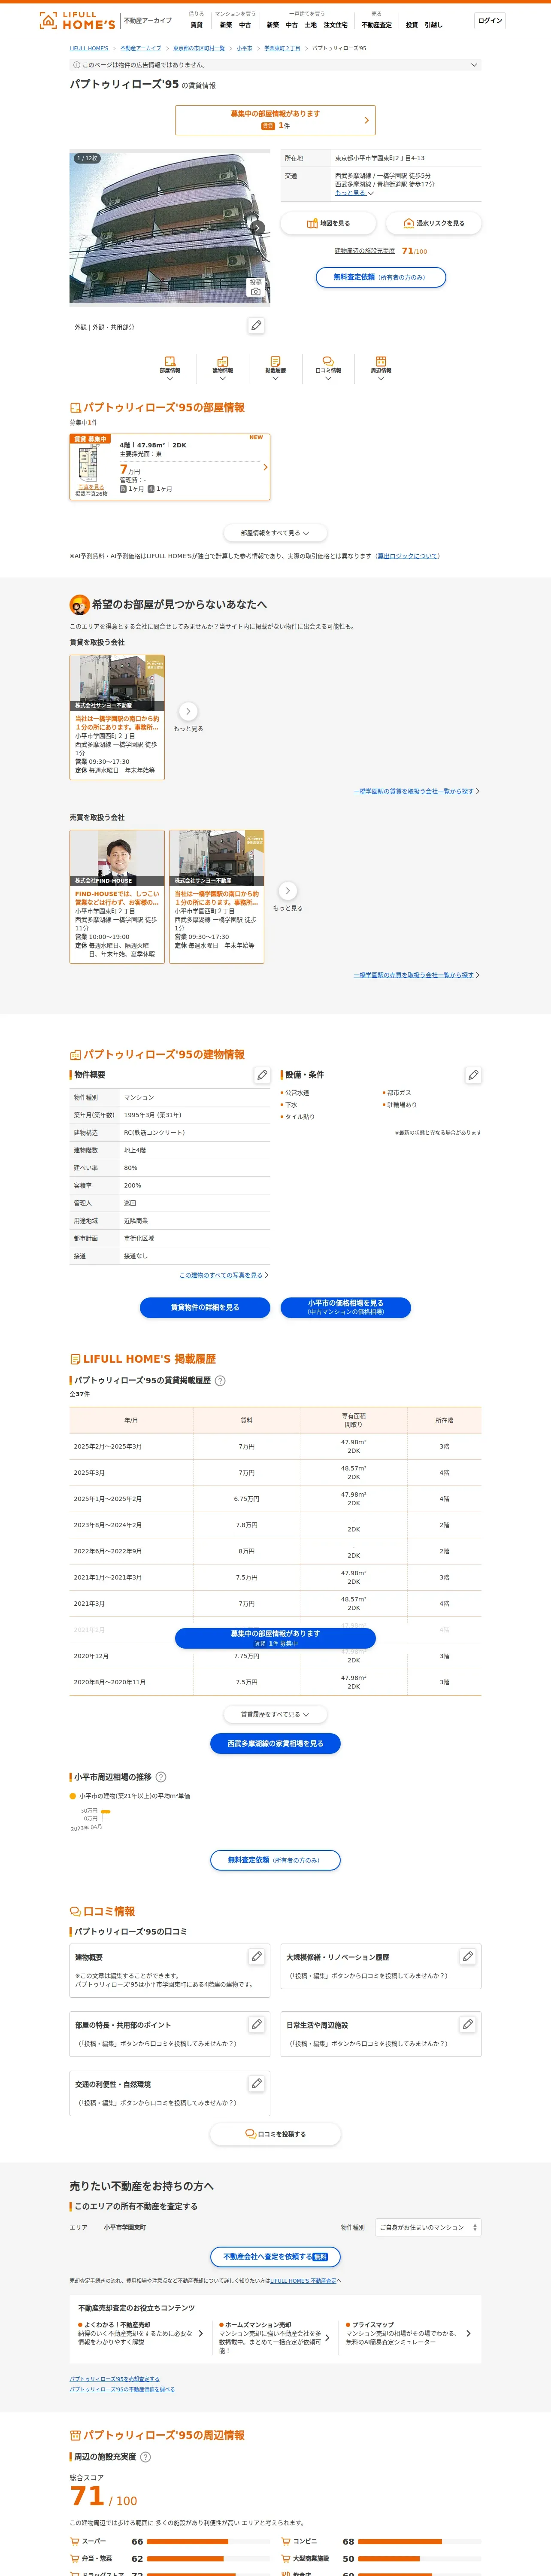The height and width of the screenshot is (2576, 551).
Task: Open the 募集中の部屋情報があります banner
Action: pos(275,120)
